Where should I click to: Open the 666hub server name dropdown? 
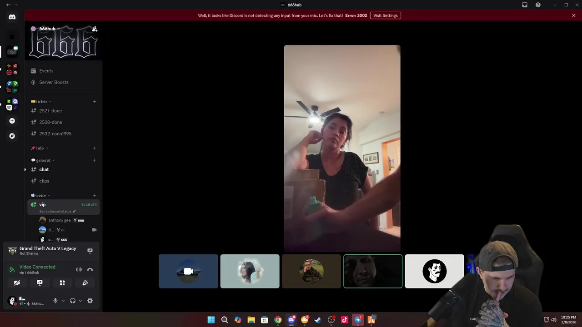(49, 29)
